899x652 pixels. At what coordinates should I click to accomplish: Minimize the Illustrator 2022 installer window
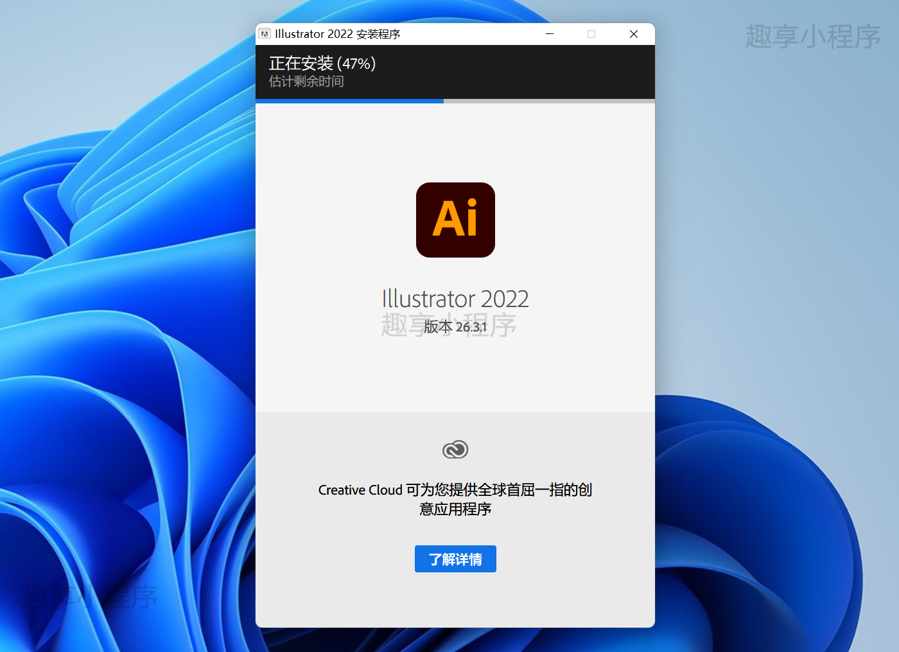click(550, 34)
